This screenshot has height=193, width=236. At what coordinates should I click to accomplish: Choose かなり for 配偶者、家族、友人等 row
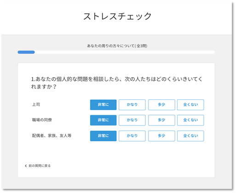point(132,136)
